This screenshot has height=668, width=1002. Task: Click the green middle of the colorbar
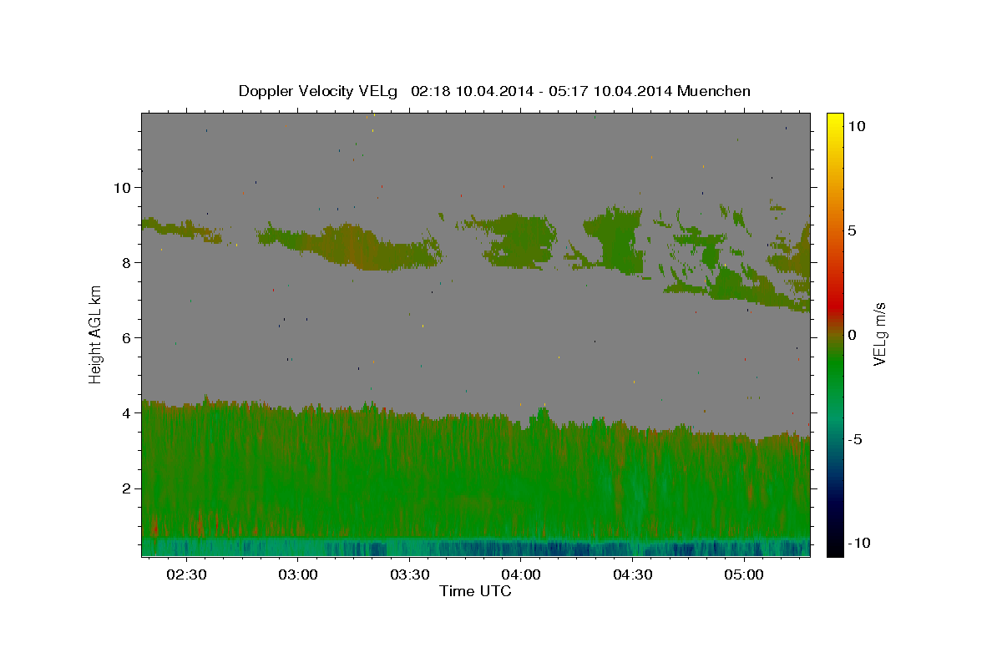(834, 367)
